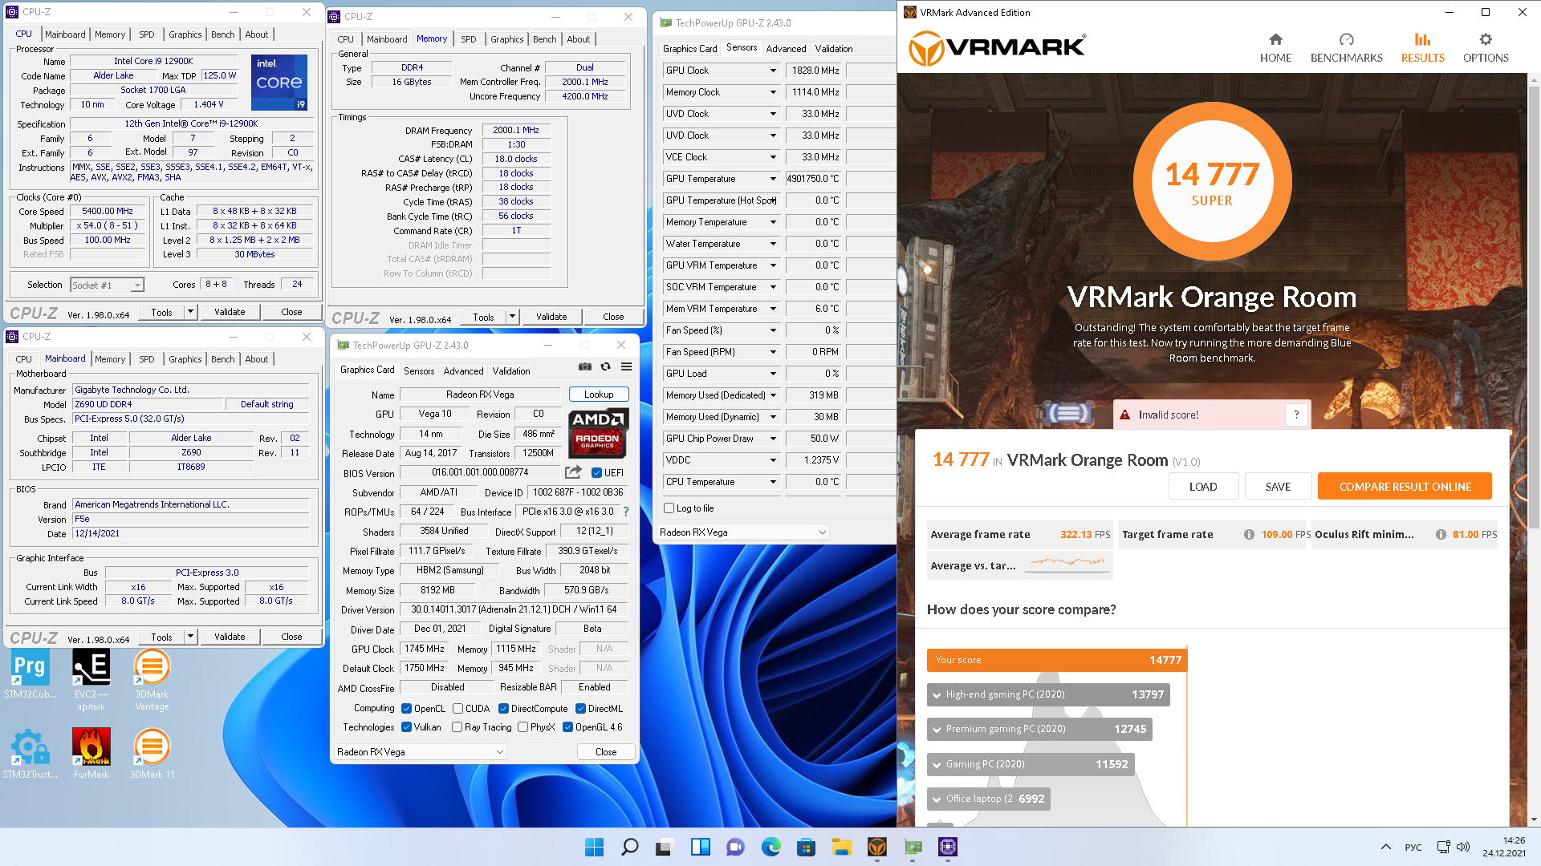Expand Premium gaming PC (2020) entry

(x=1039, y=729)
